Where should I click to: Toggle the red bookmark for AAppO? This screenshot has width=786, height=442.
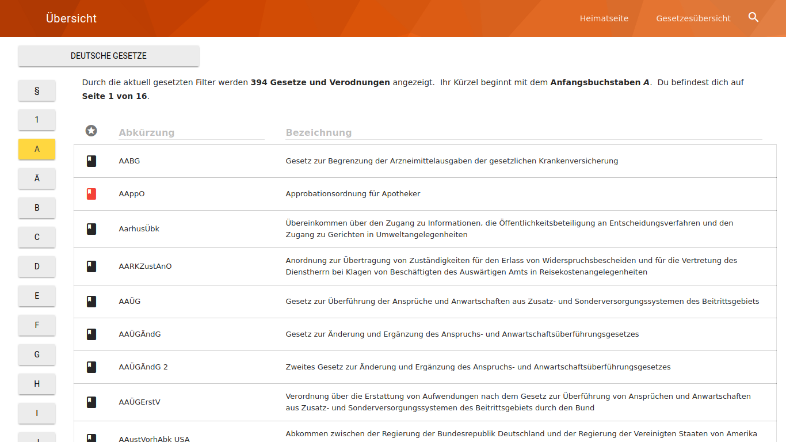91,194
